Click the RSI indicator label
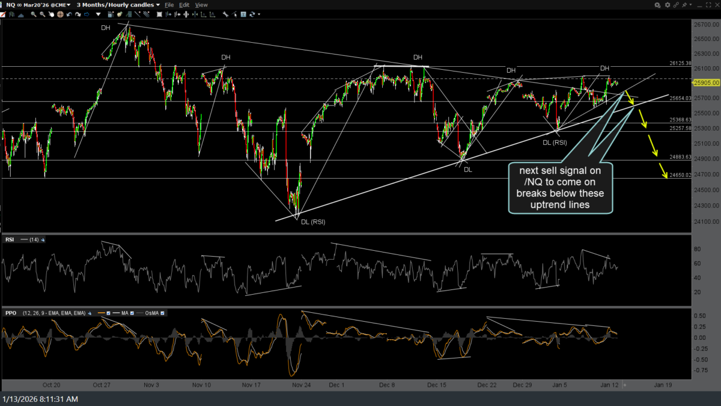 (9, 239)
